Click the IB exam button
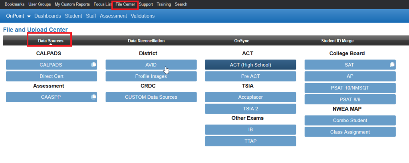Image resolution: width=409 pixels, height=163 pixels. click(250, 129)
